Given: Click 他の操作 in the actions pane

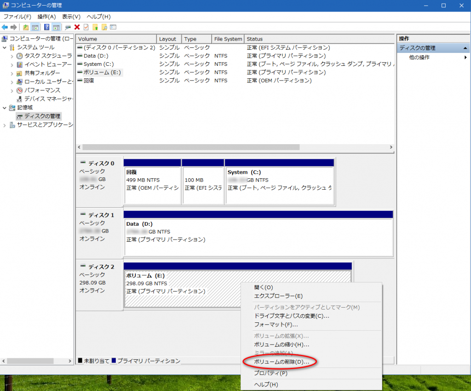Looking at the screenshot, I should [419, 57].
